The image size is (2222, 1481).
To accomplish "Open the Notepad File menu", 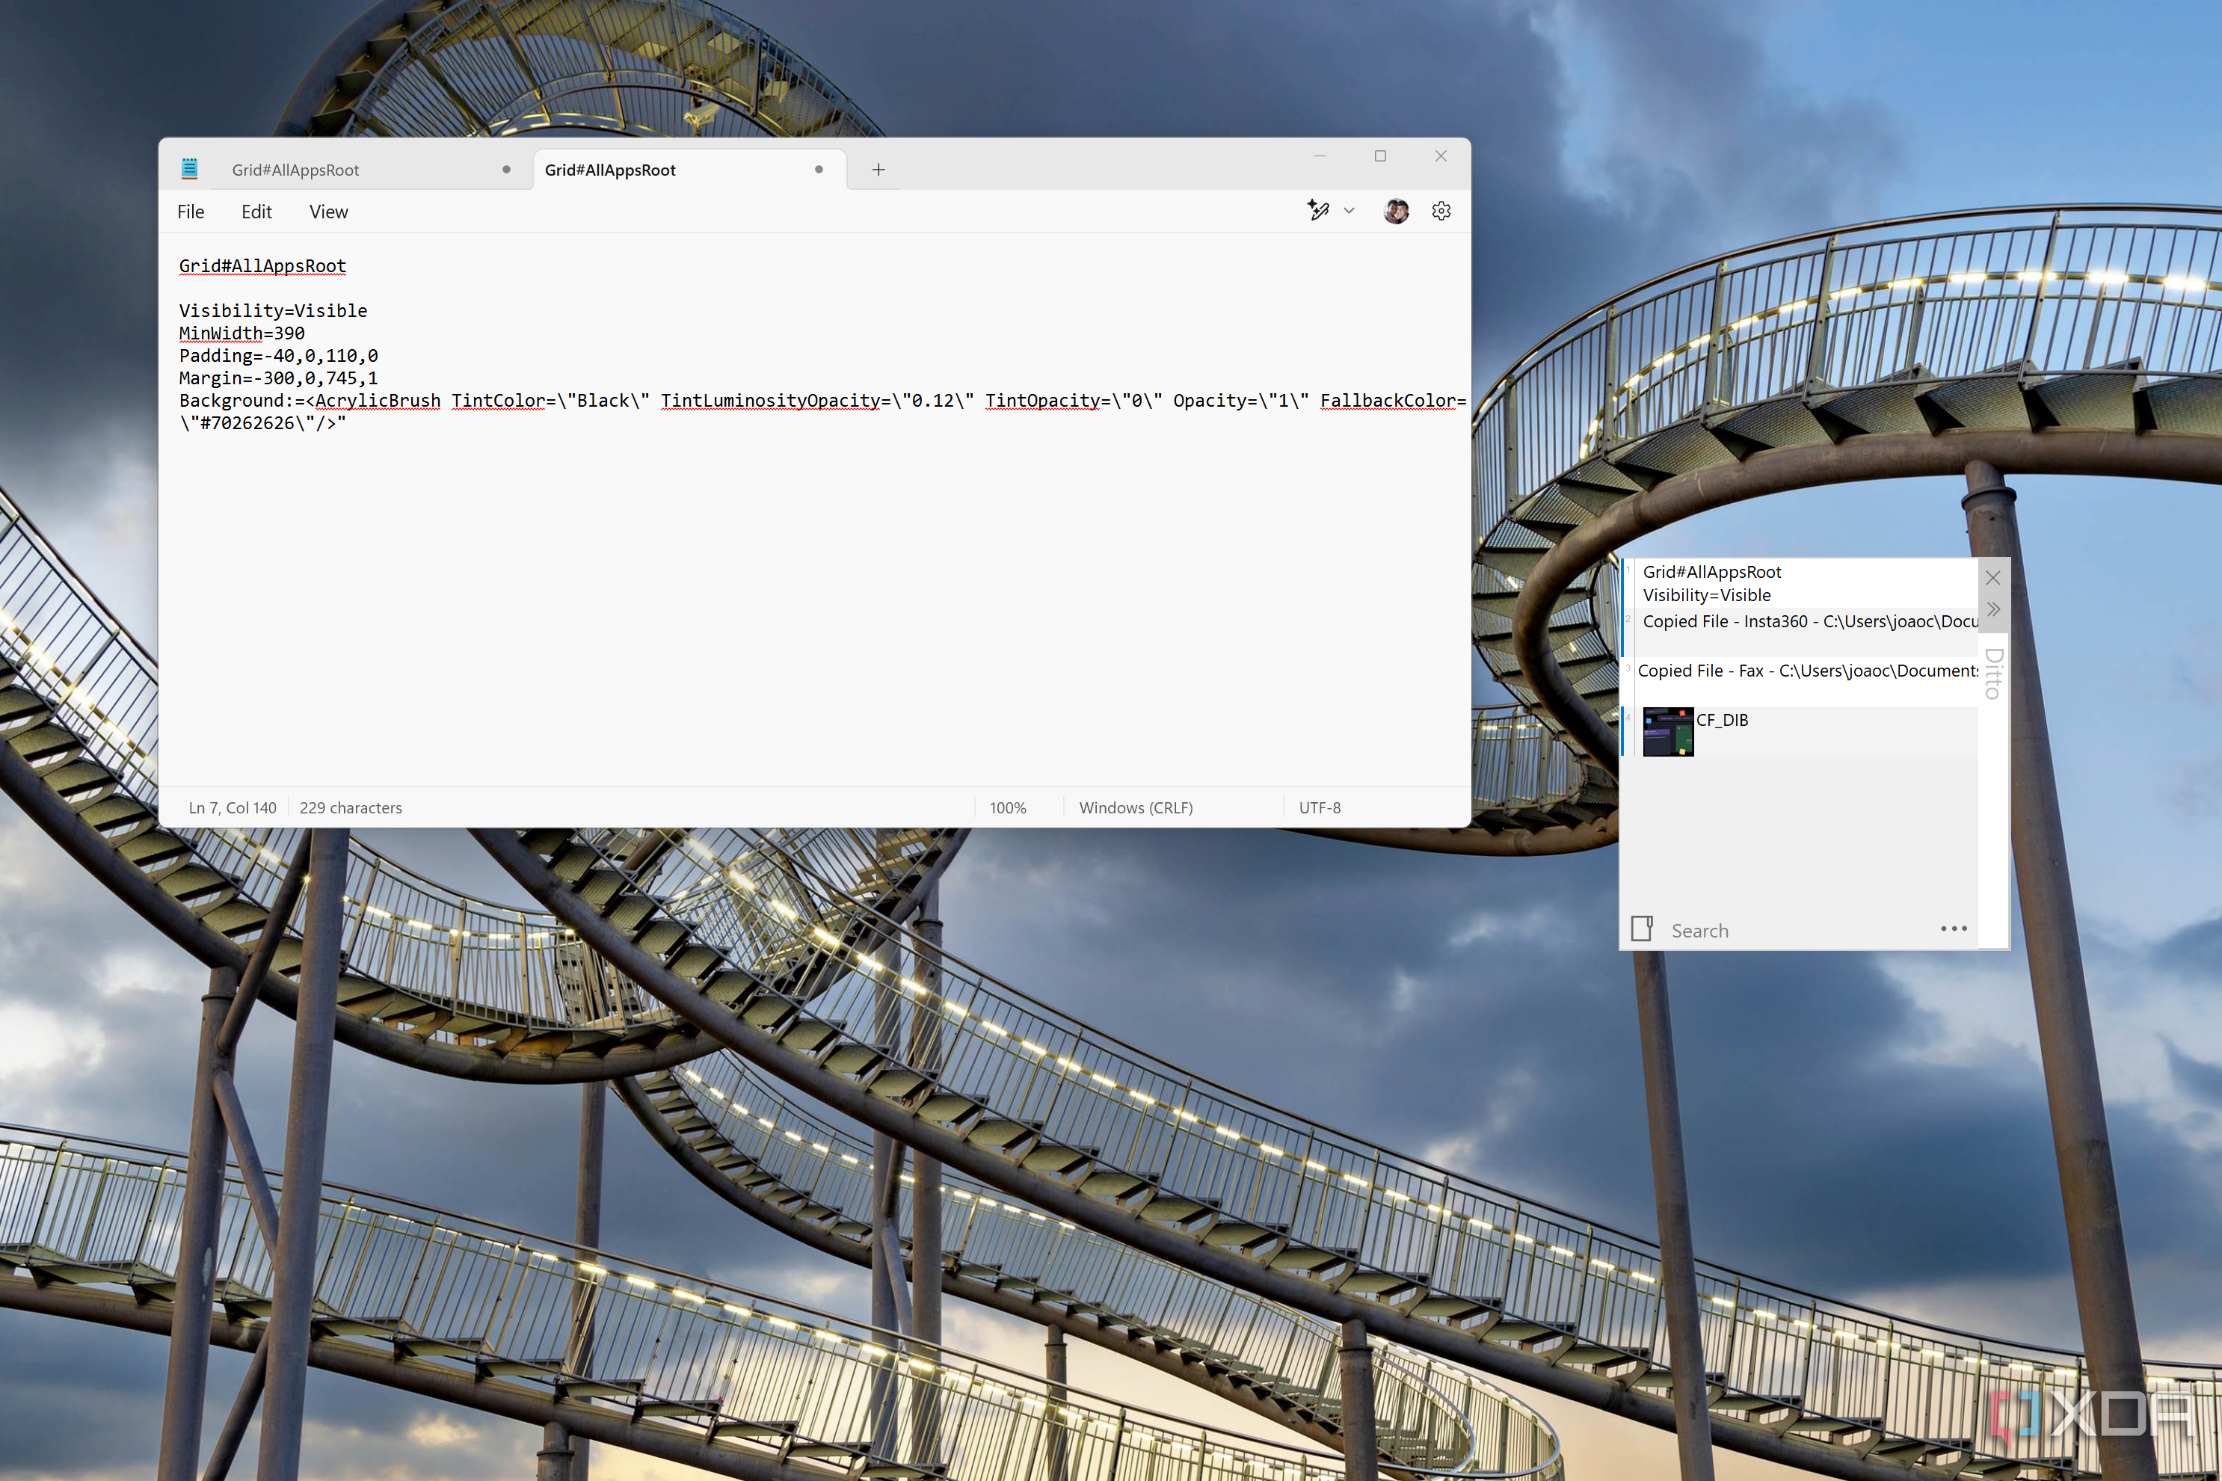I will coord(191,212).
